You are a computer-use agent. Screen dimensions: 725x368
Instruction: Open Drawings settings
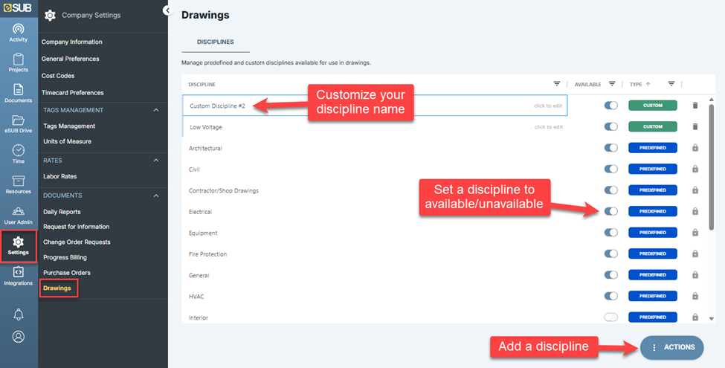(57, 288)
